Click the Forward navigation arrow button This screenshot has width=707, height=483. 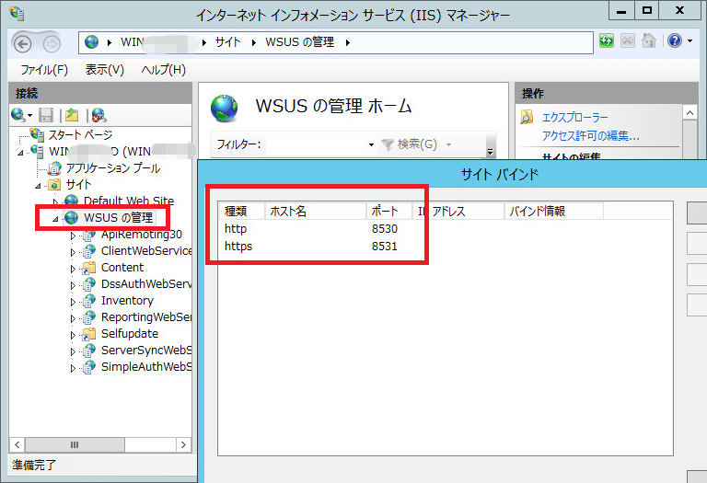click(52, 44)
